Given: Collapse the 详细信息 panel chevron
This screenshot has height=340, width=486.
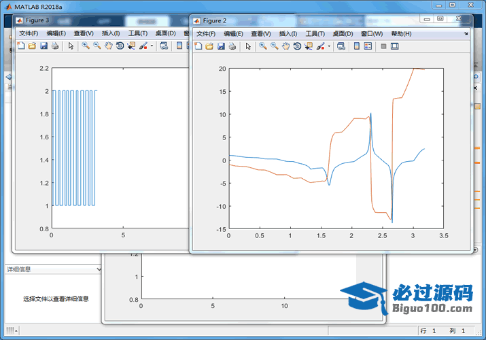Looking at the screenshot, I should 100,269.
